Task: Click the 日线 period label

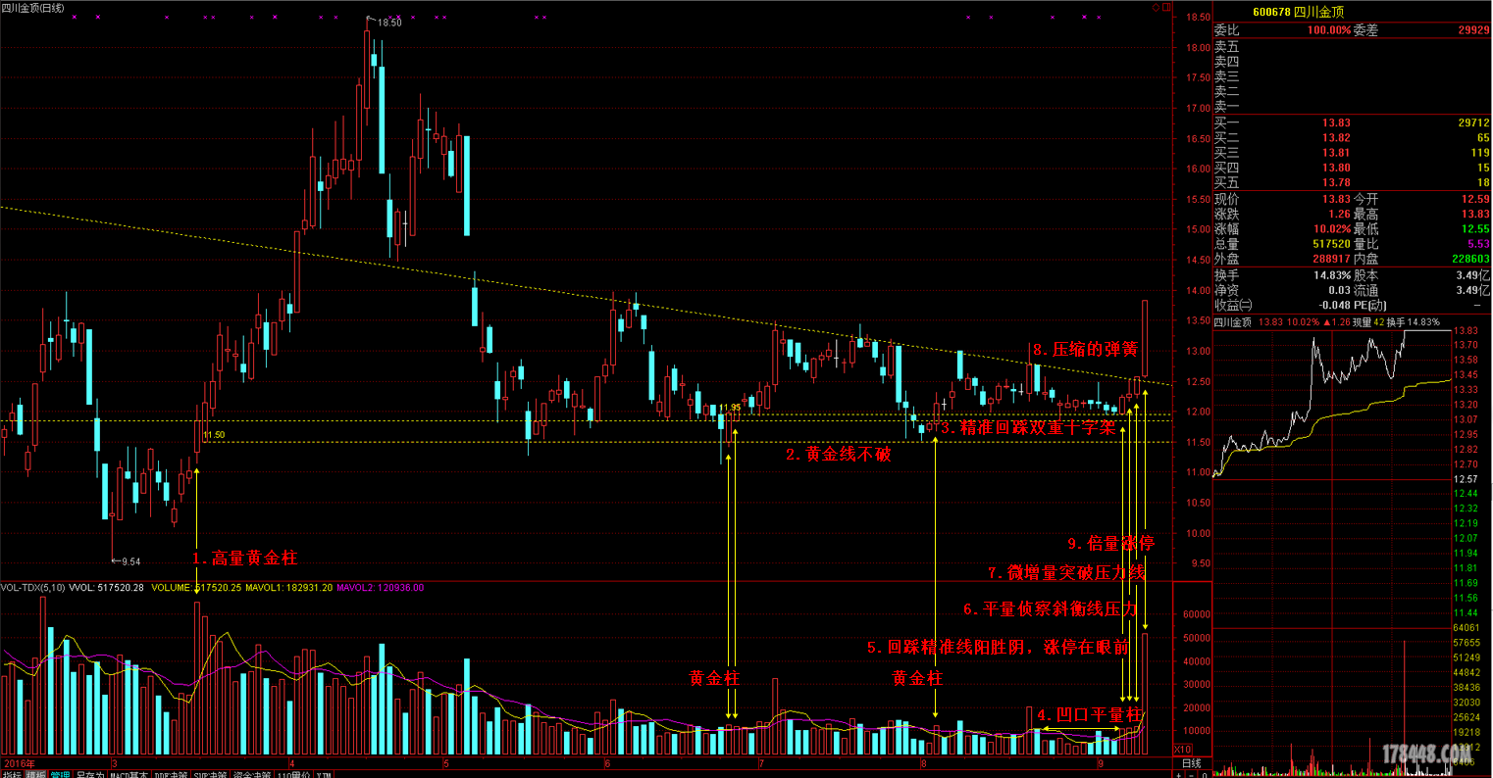Action: (x=1190, y=763)
